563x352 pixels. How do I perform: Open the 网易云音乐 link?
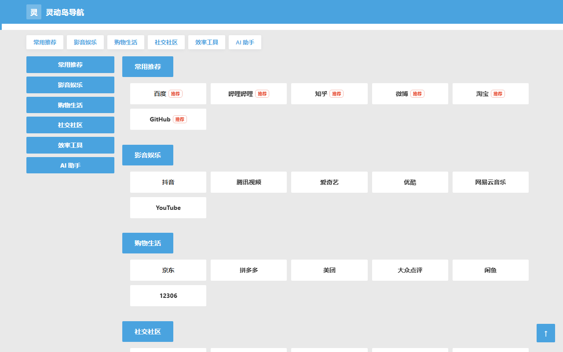pos(490,182)
